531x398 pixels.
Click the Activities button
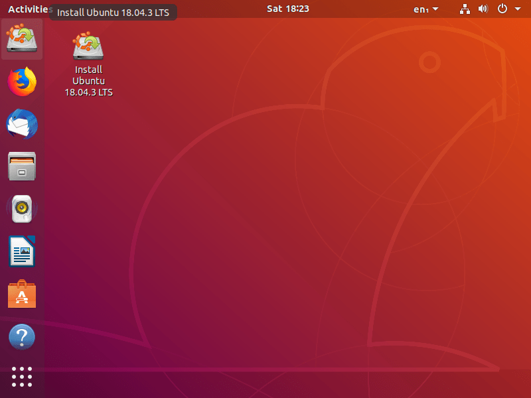pyautogui.click(x=30, y=9)
